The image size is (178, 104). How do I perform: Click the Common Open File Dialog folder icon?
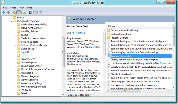[109, 30]
